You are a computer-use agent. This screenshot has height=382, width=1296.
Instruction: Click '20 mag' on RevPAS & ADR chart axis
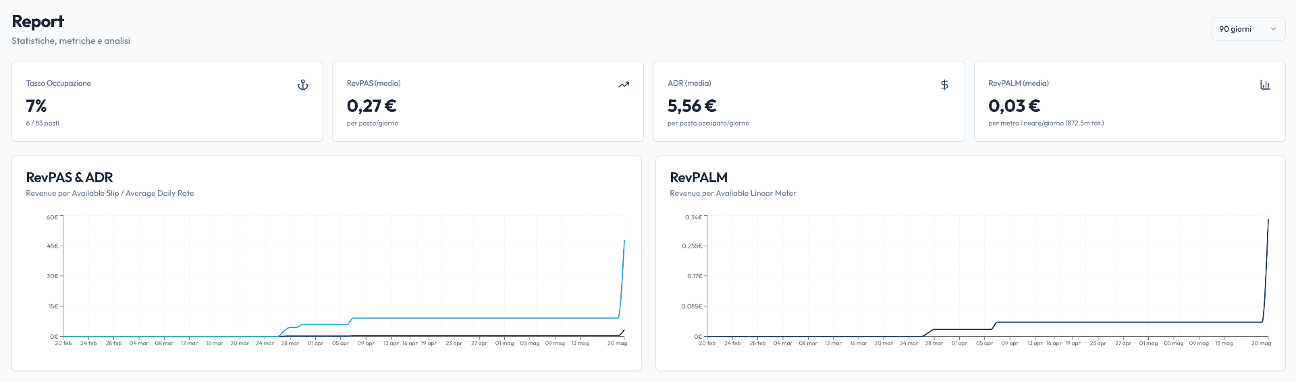coord(617,344)
